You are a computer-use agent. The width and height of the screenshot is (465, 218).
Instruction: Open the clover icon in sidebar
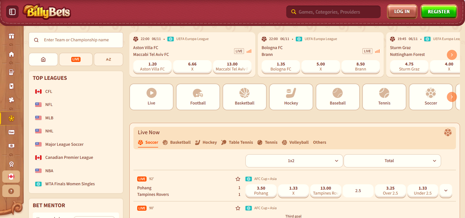pyautogui.click(x=11, y=100)
